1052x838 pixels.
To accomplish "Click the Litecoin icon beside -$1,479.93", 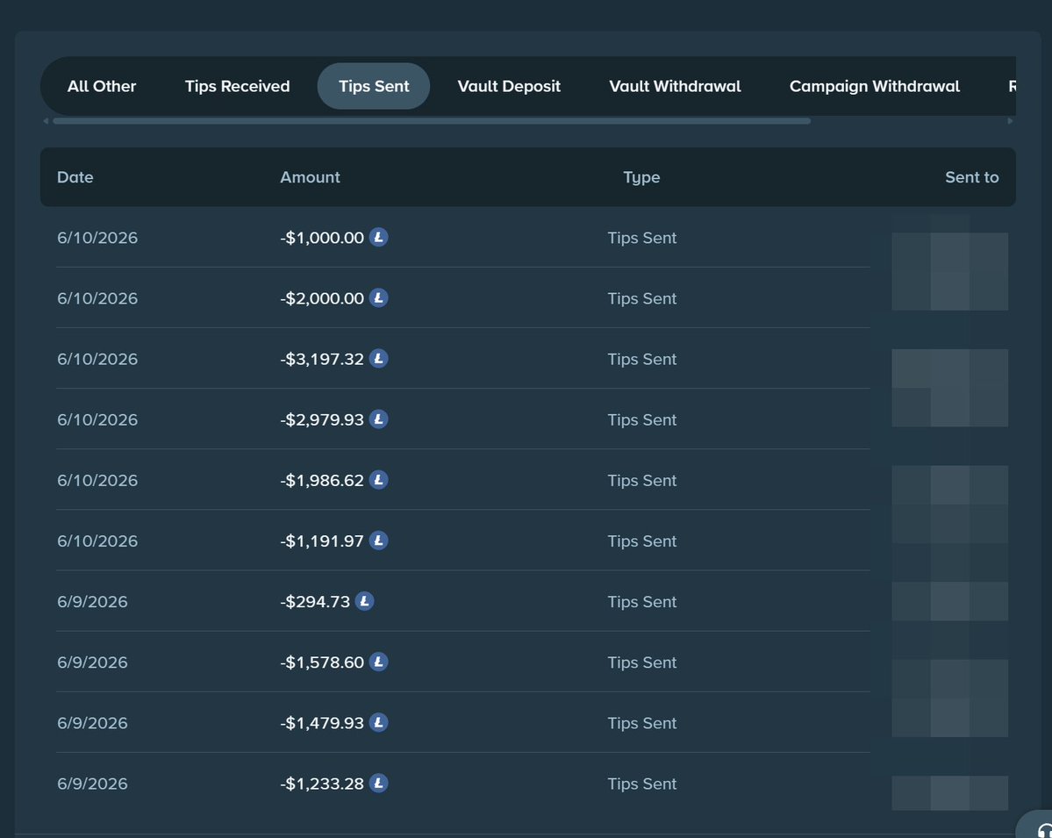I will pos(378,722).
